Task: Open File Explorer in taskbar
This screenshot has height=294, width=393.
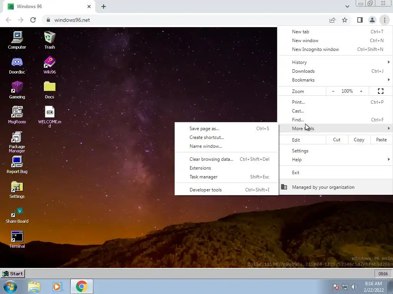Action: [34, 286]
